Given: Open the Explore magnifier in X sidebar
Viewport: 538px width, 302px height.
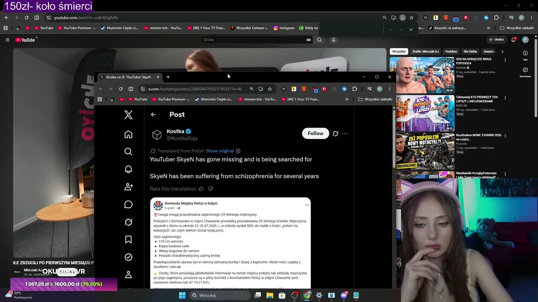Looking at the screenshot, I should click(x=129, y=151).
